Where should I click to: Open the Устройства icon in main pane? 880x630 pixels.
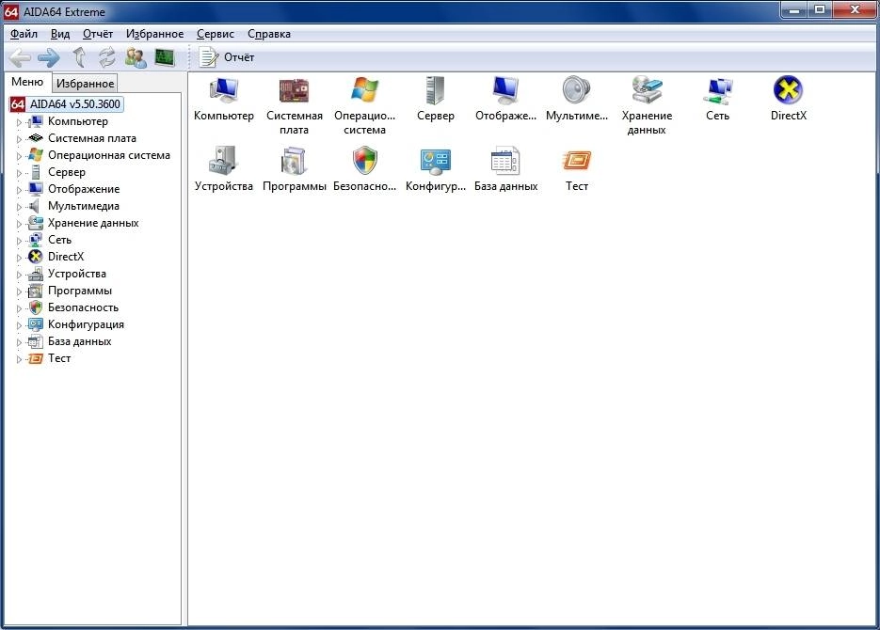click(x=224, y=169)
